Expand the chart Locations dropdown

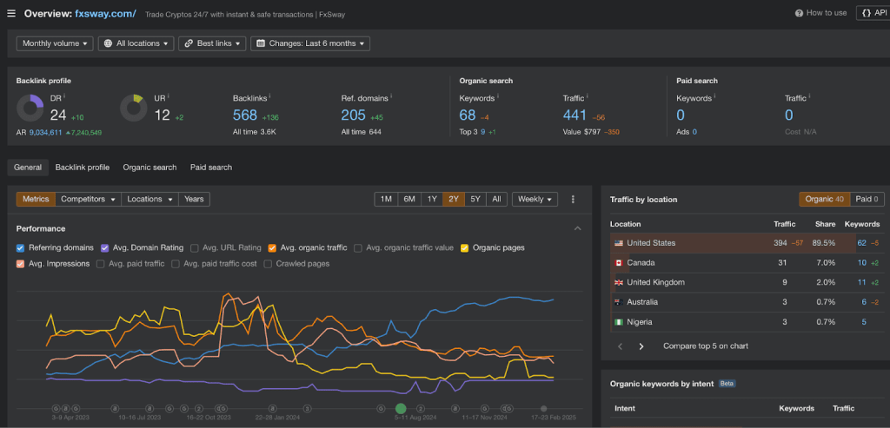coord(149,199)
